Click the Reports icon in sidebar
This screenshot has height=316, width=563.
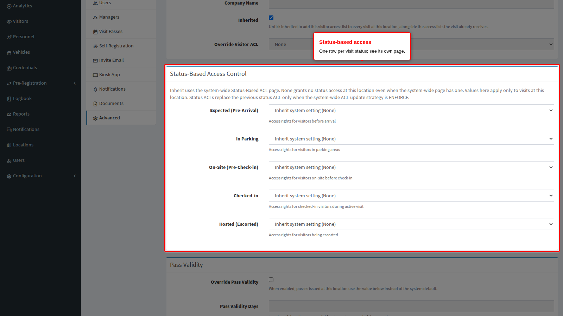(x=9, y=114)
